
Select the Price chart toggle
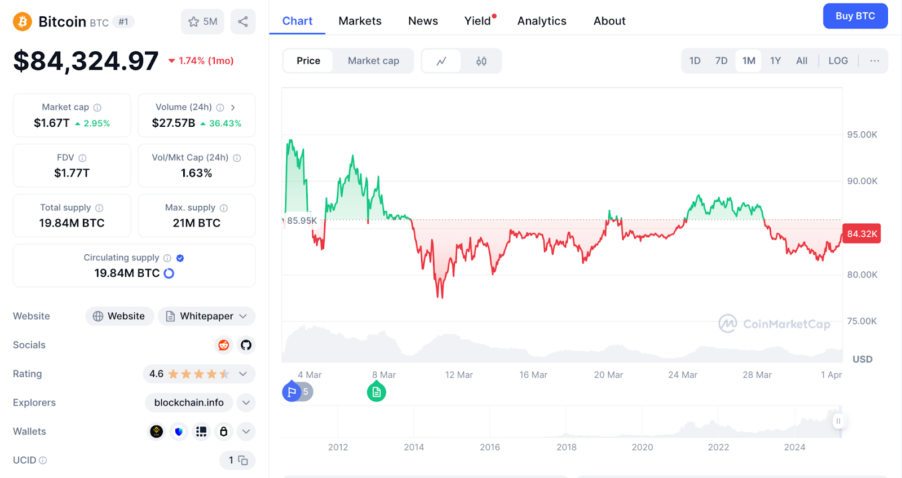pyautogui.click(x=308, y=61)
